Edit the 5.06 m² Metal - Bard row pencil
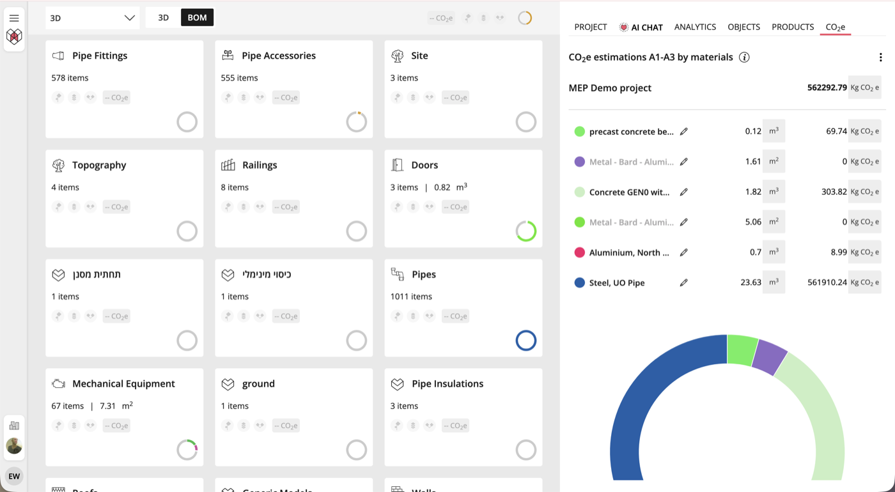The height and width of the screenshot is (492, 895). [x=684, y=222]
